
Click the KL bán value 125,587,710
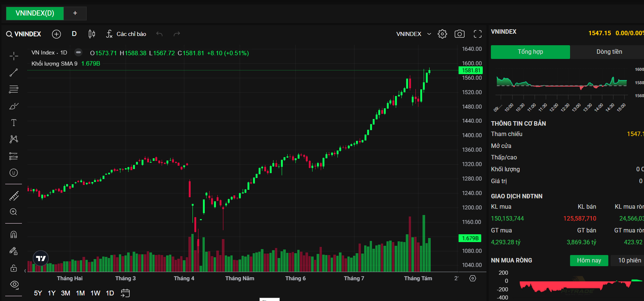[580, 219]
